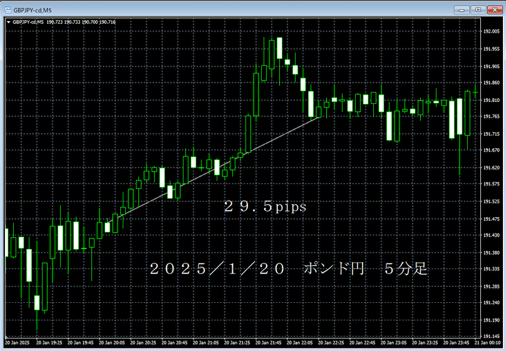Click the 191.670 price scale label
This screenshot has width=506, height=351.
(491, 150)
